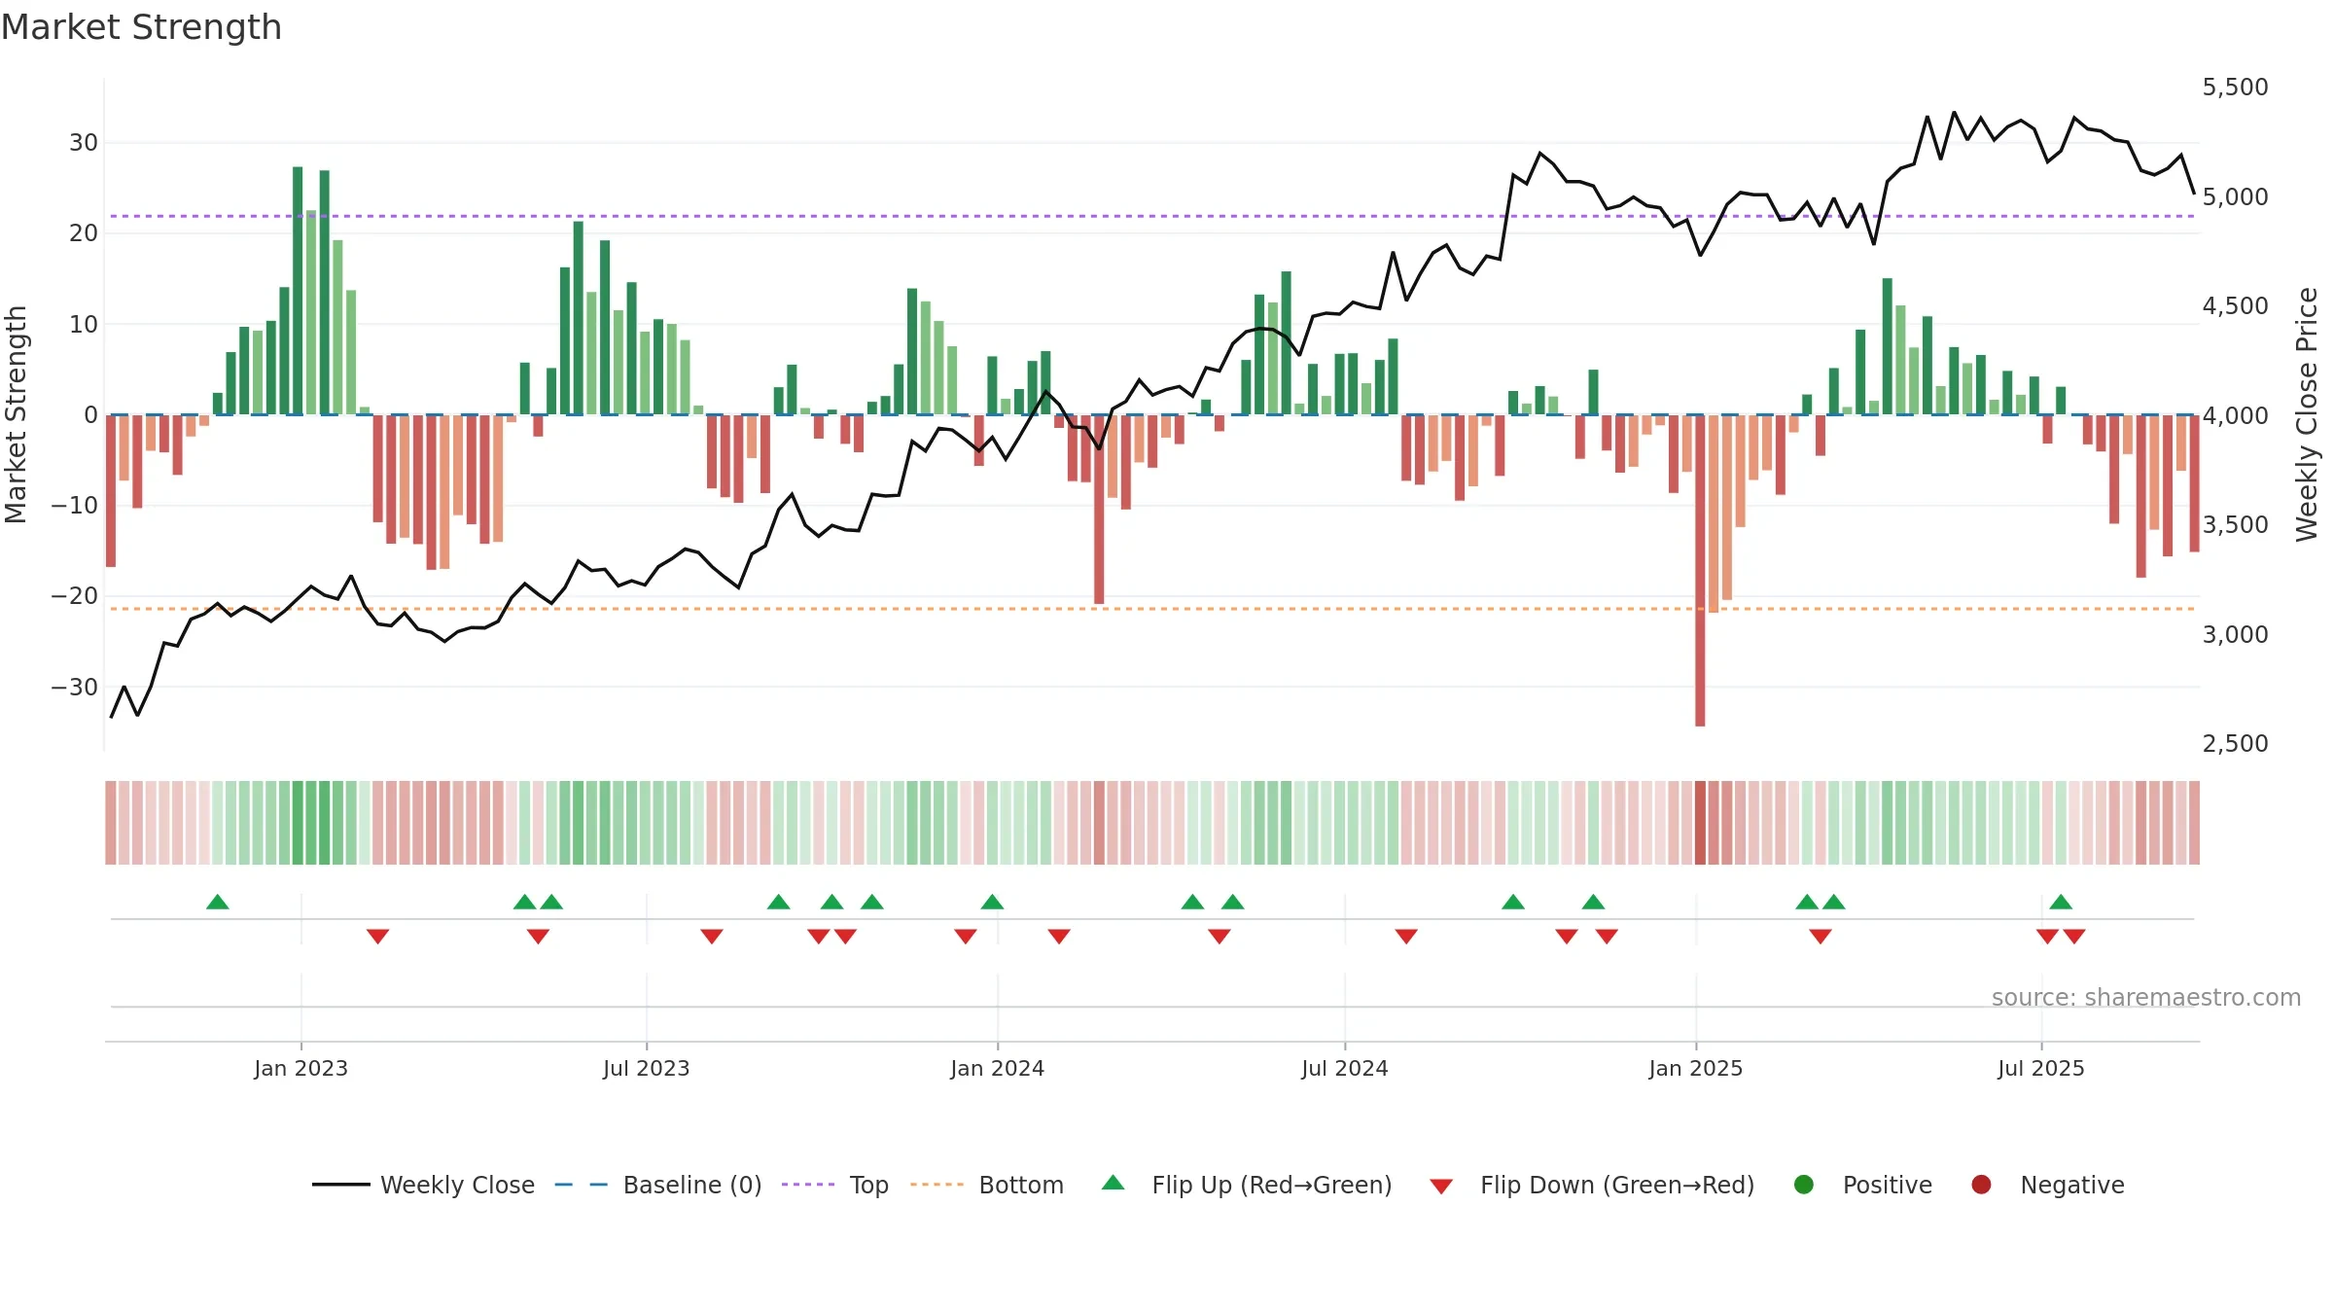Click the 10 tick on left axis
The height and width of the screenshot is (1313, 2334).
coord(84,324)
